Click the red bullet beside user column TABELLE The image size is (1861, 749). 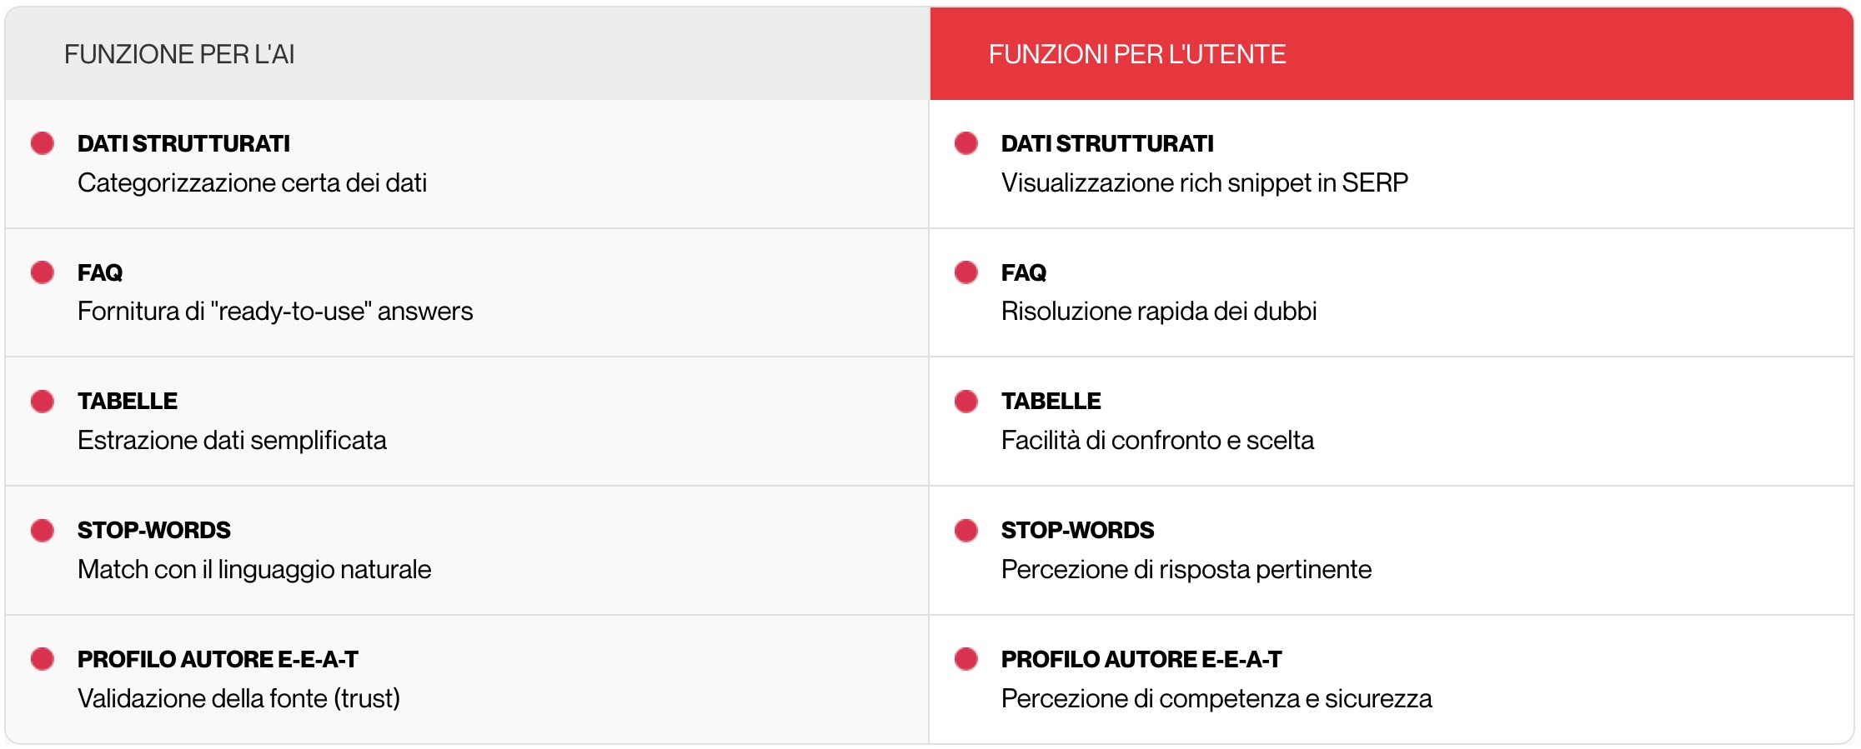tap(966, 402)
